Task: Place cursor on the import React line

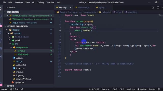Action: point(80,15)
